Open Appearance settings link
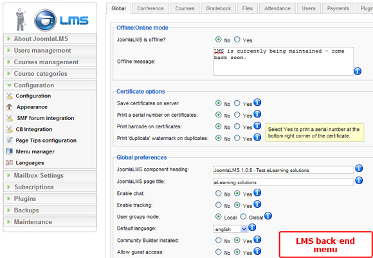373x258 pixels. point(32,107)
